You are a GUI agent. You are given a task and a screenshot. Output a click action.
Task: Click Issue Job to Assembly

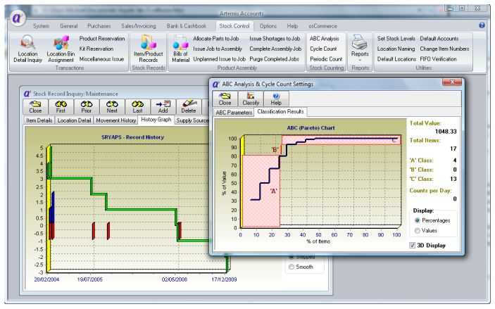click(x=218, y=49)
